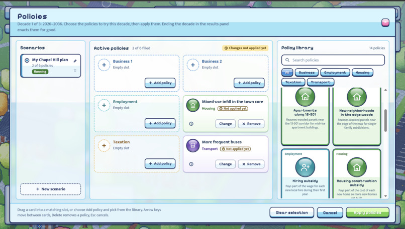Click the Employment label on Hiring subsidy card

[x=293, y=154]
